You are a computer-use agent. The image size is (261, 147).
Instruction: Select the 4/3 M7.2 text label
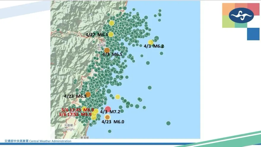click(110, 112)
